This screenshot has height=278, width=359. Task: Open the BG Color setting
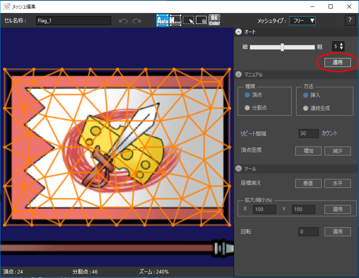(214, 20)
